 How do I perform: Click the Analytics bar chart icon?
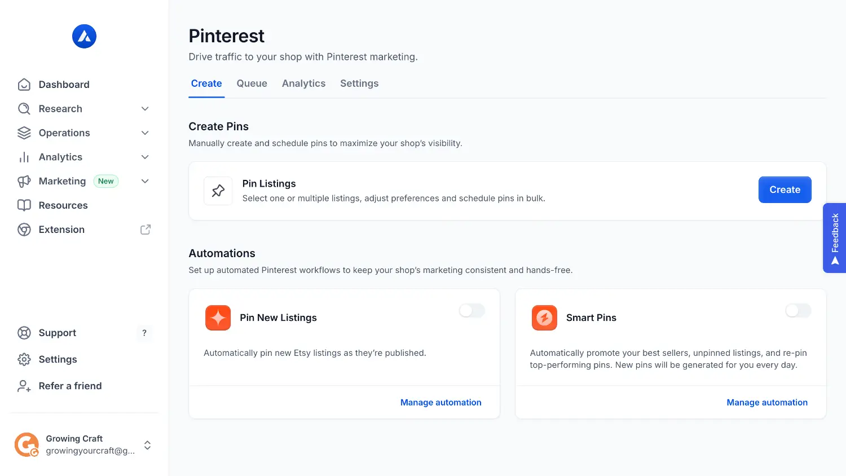click(24, 157)
